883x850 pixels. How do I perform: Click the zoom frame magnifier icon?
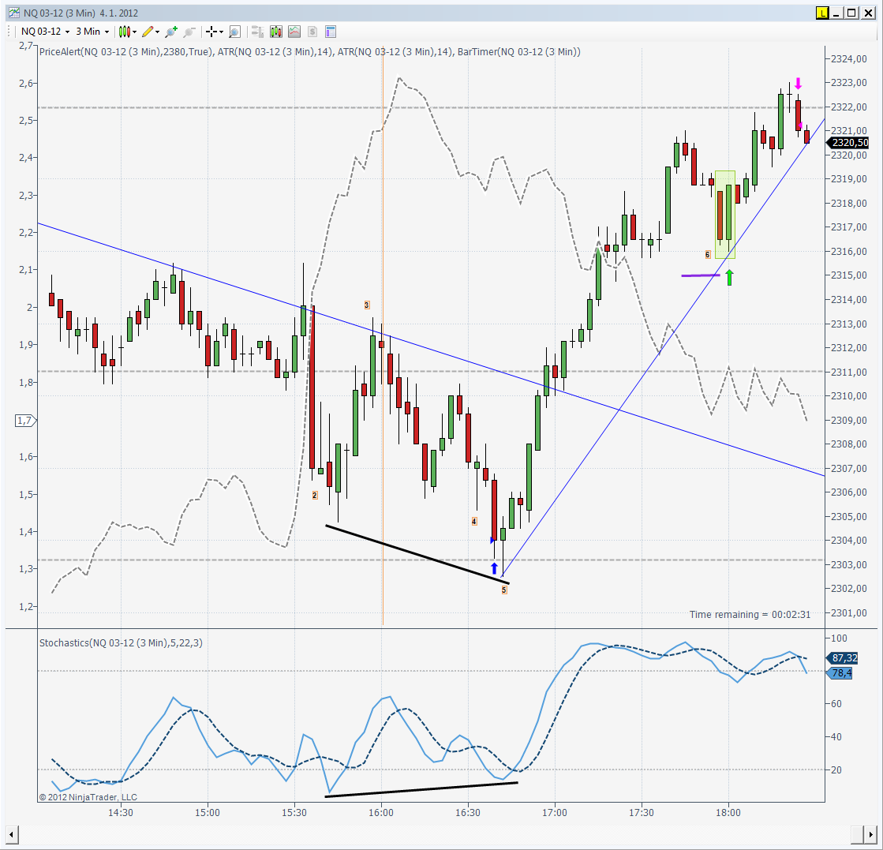click(235, 32)
